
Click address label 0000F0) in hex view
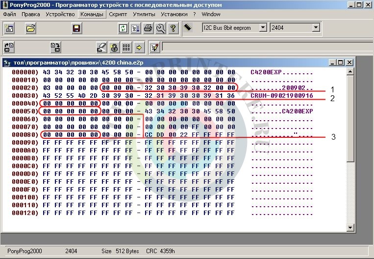click(25, 190)
